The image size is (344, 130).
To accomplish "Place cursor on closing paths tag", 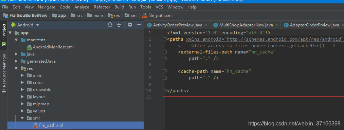I will pos(178,91).
